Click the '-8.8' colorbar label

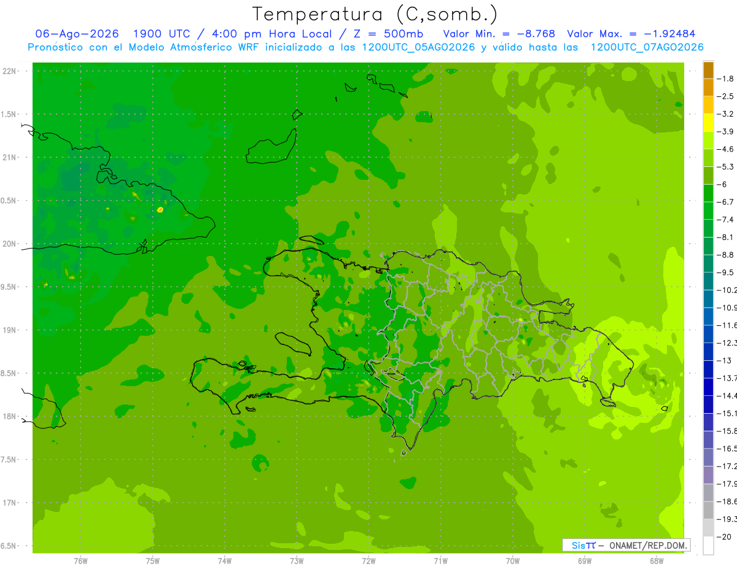click(x=727, y=255)
